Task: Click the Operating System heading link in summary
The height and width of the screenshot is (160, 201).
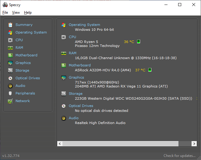Action: [84, 25]
